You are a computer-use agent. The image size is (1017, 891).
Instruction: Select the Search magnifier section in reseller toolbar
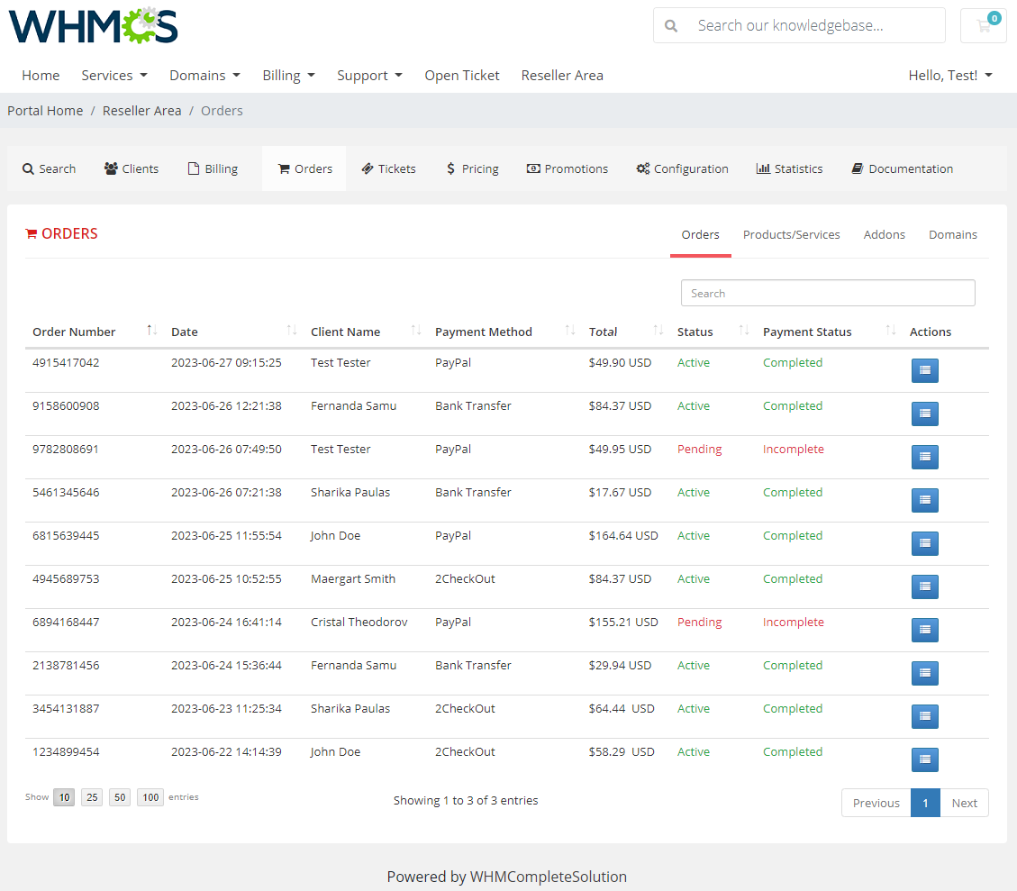[49, 168]
